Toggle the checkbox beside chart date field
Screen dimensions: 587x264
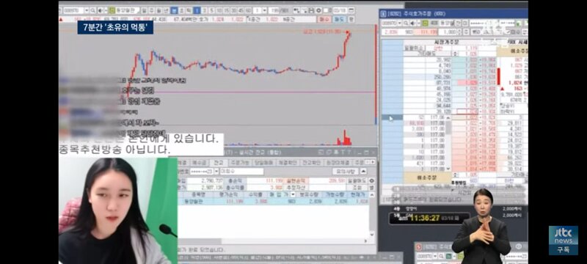(326, 10)
